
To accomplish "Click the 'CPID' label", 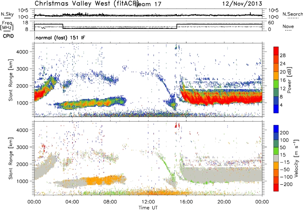I will tap(8, 36).
